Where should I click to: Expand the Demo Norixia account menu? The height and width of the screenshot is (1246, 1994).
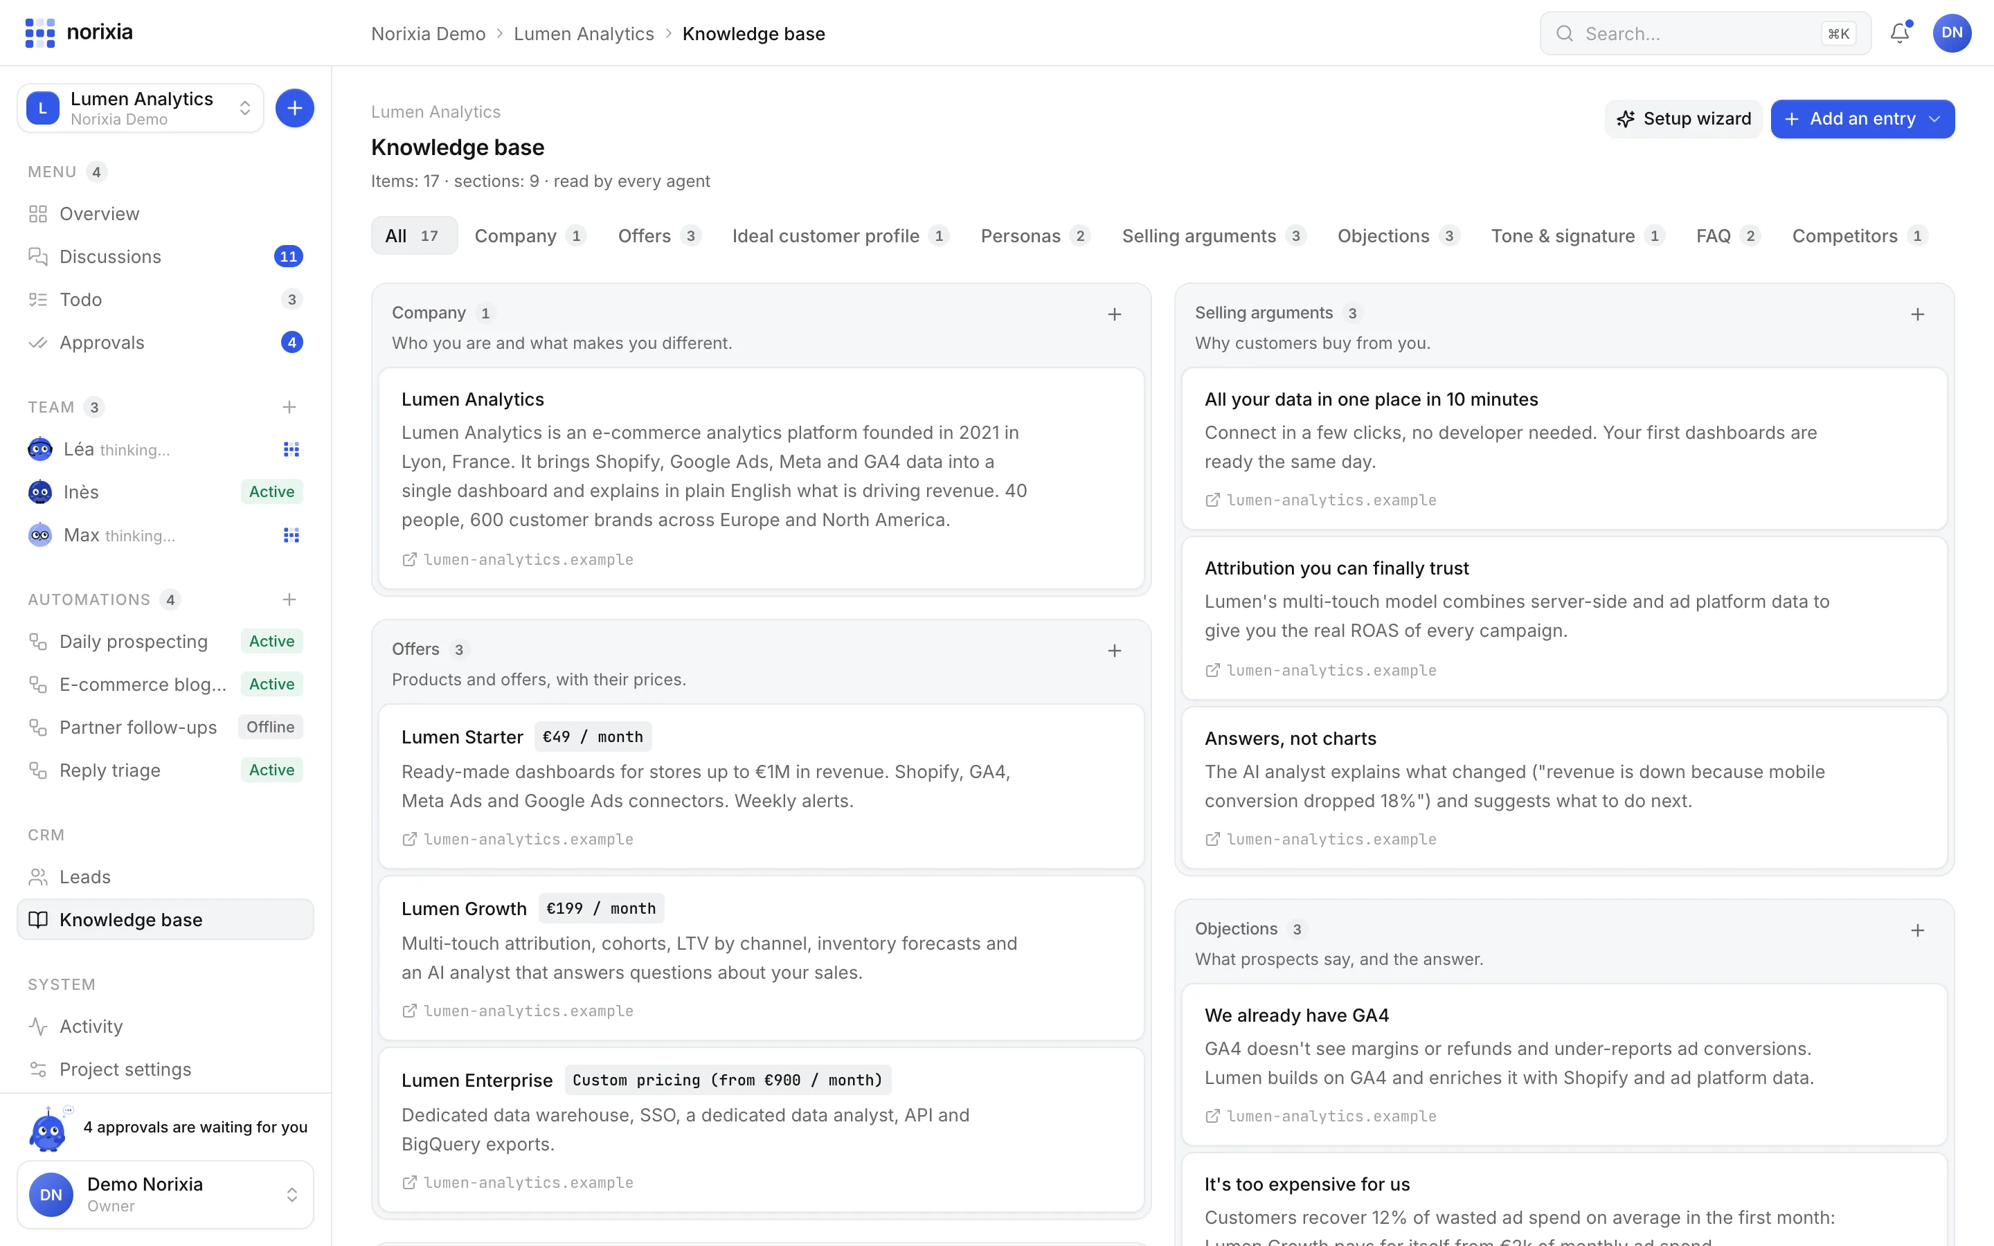coord(165,1194)
